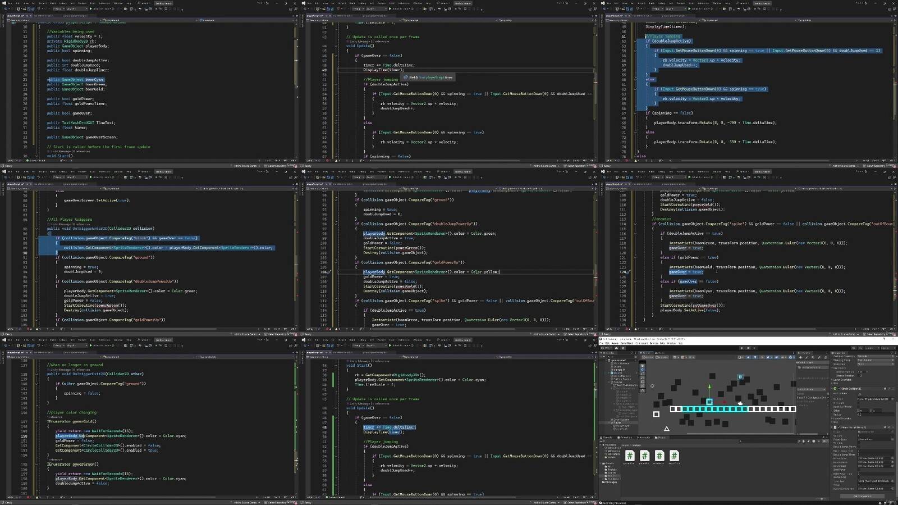Toggle Double Jump Active checkbox in Inspector
Screen dimensions: 898x505
tap(859, 447)
